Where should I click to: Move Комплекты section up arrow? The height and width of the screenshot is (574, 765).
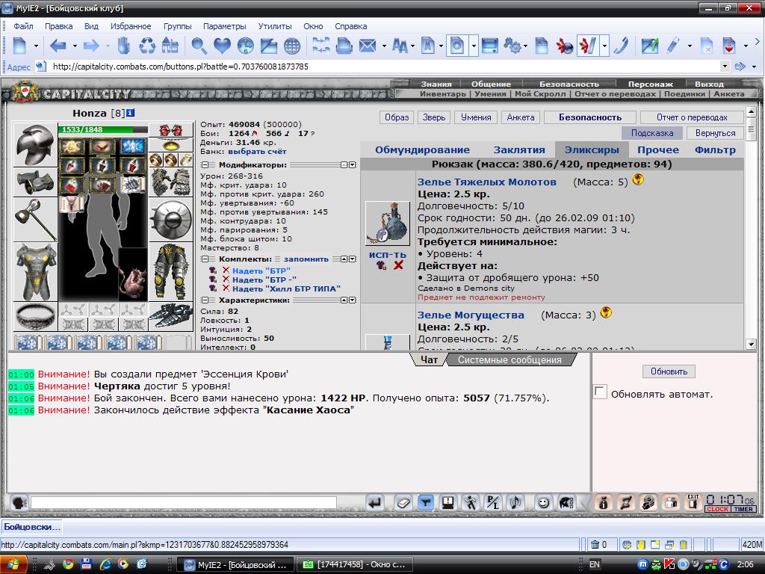pos(344,259)
